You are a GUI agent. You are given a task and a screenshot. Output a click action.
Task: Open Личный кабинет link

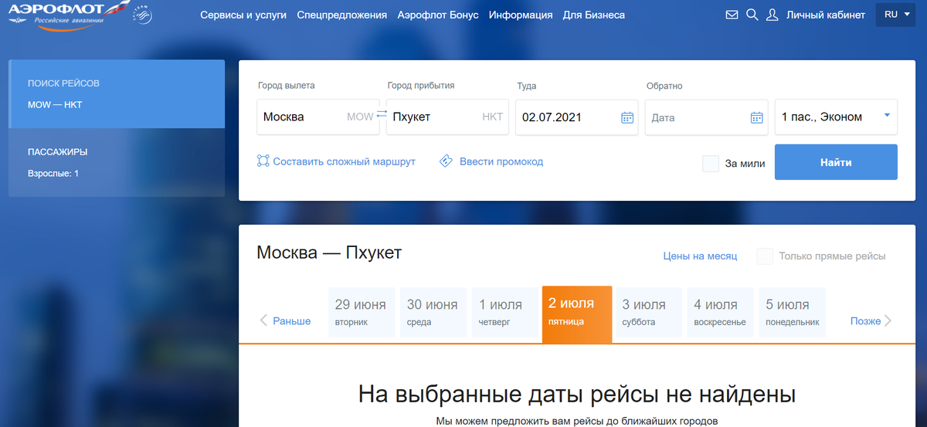[826, 15]
